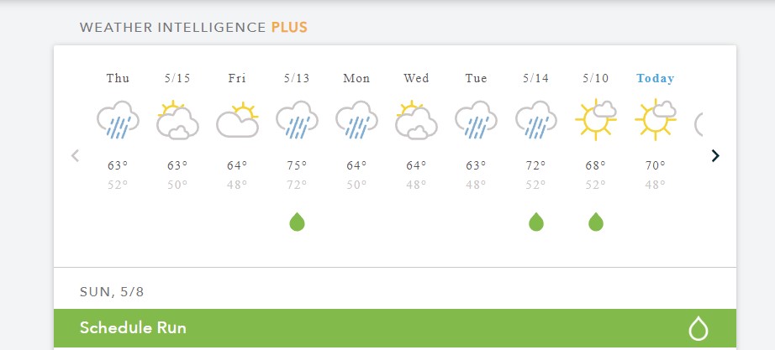
Task: Click the 5/14 date label
Action: 535,79
